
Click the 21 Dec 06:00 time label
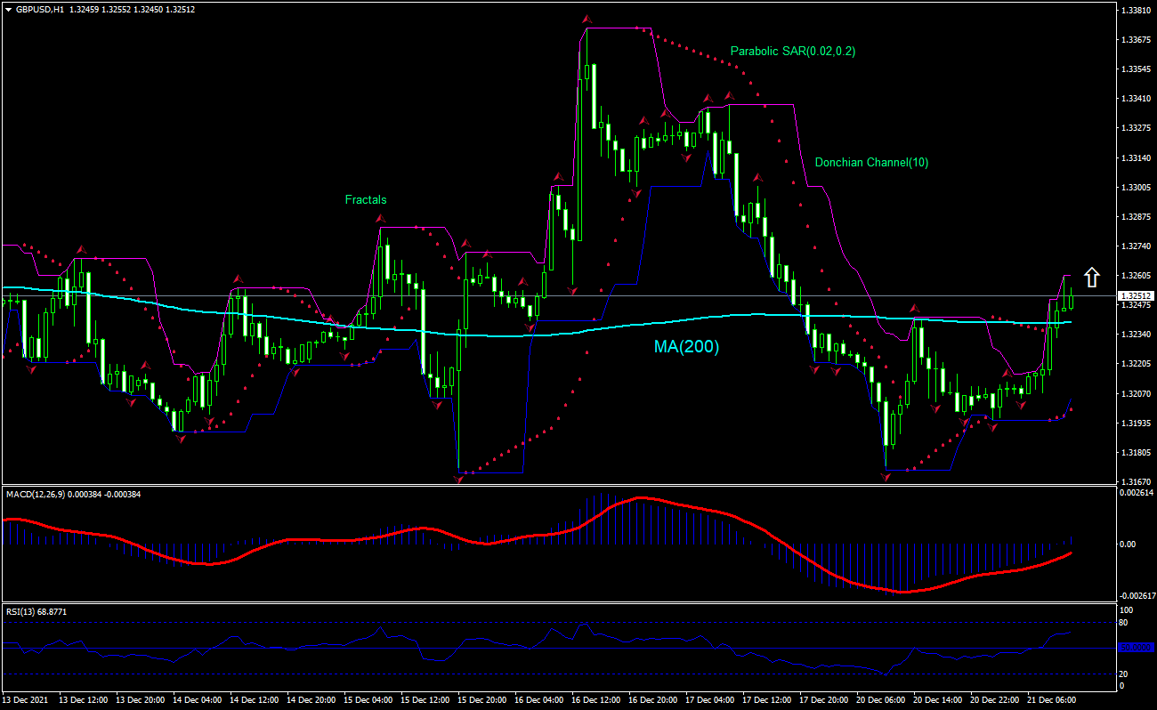[x=1051, y=700]
